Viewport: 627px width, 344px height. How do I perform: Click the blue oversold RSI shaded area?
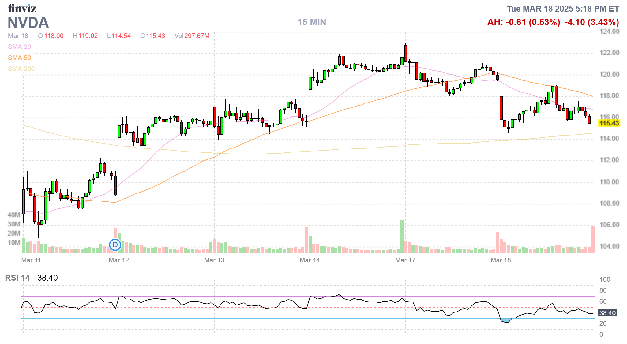506,320
